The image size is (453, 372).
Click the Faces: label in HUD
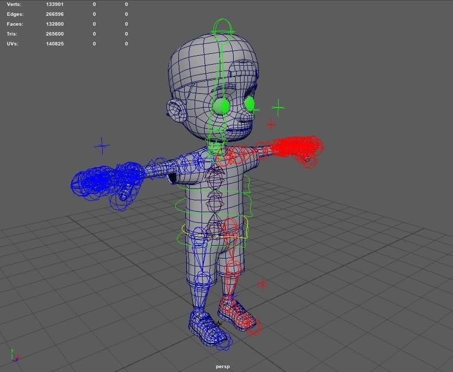click(x=15, y=24)
